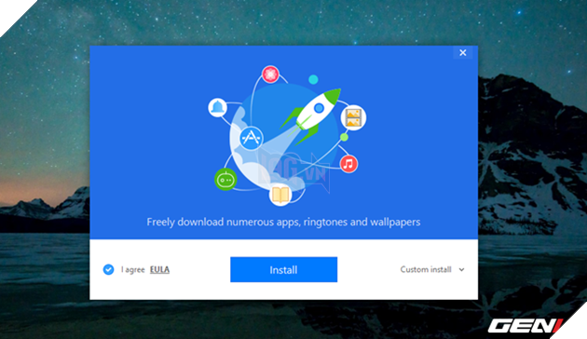Click the pink flower icon at top
Image resolution: width=587 pixels, height=339 pixels.
(270, 75)
